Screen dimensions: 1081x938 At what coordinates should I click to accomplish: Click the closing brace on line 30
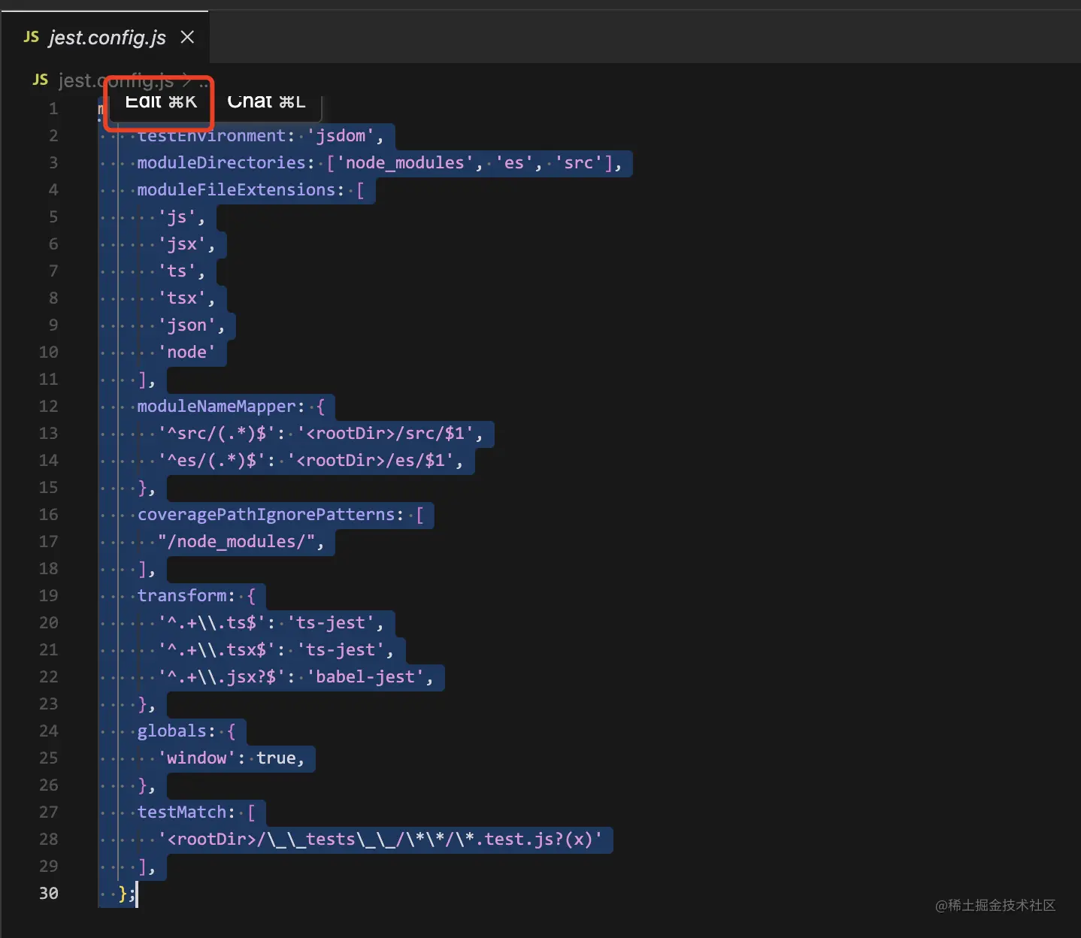pyautogui.click(x=123, y=893)
